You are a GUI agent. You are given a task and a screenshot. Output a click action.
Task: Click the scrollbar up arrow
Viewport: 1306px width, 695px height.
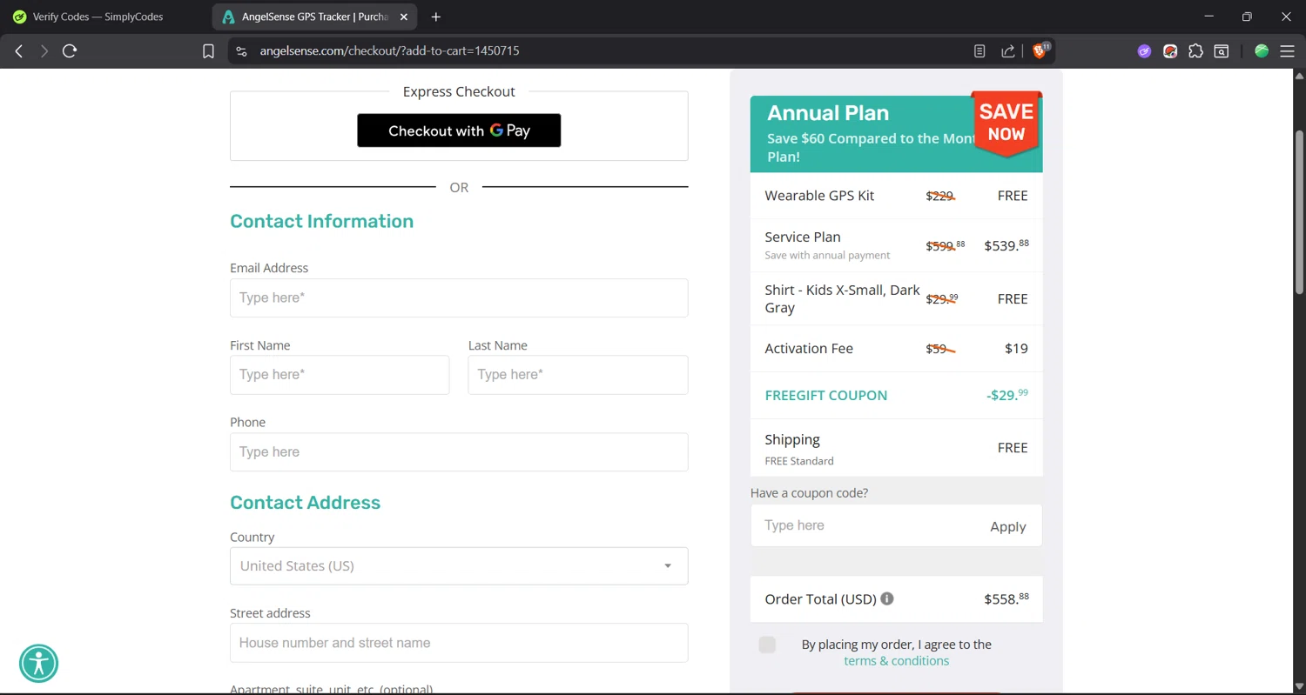coord(1299,76)
